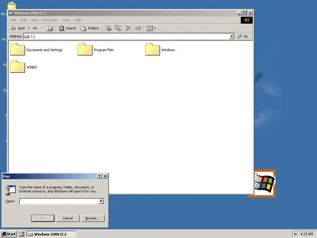Click the Forward arrow in the toolbar
This screenshot has width=317, height=238.
(x=35, y=28)
